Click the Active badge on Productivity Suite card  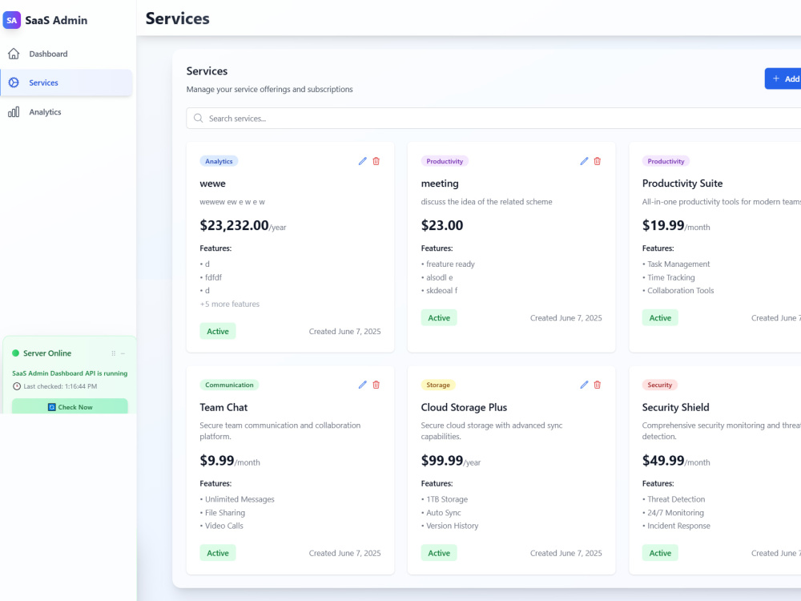coord(660,318)
